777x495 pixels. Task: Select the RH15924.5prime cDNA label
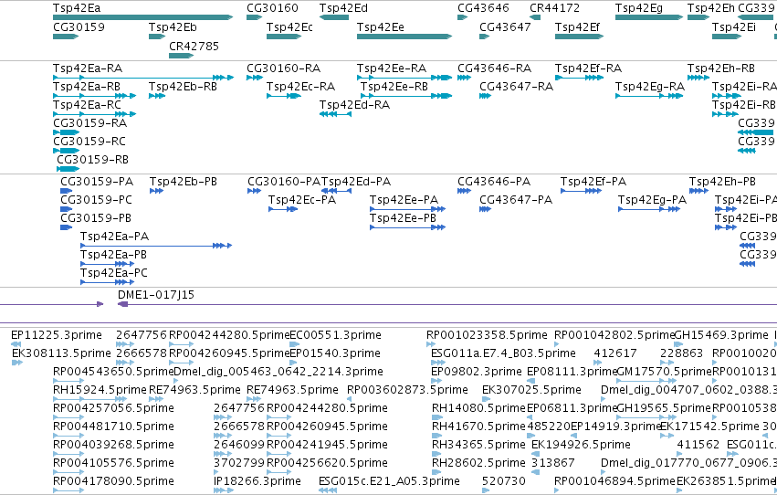[x=100, y=390]
